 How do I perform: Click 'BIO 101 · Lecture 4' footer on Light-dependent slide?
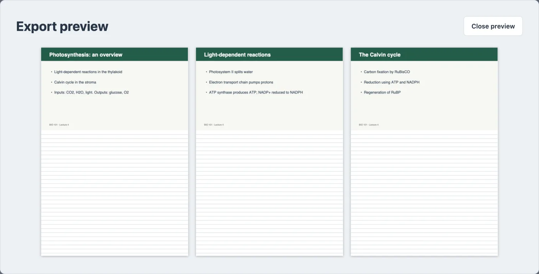coord(214,125)
